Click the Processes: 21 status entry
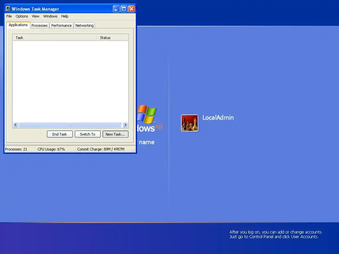 click(x=20, y=149)
